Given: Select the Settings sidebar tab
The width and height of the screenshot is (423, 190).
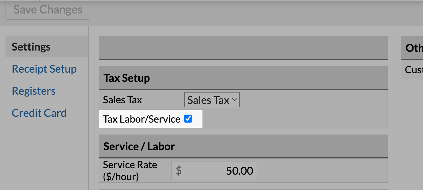Looking at the screenshot, I should pos(31,47).
